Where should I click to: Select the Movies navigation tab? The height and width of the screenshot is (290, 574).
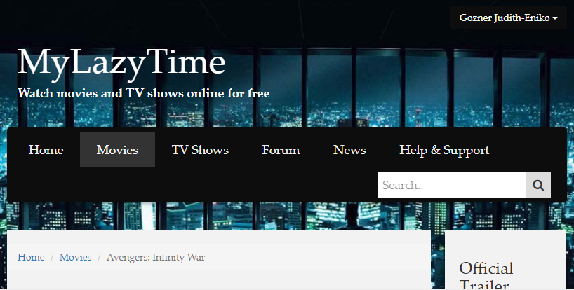point(117,150)
